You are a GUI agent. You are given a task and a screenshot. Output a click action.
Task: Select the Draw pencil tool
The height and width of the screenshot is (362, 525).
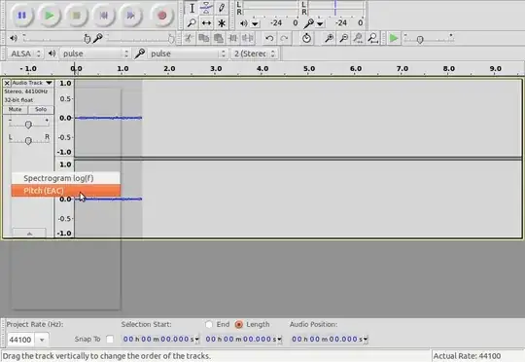coord(222,8)
